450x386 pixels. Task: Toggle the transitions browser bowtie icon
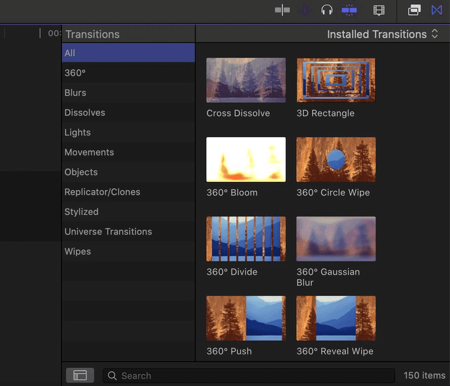tap(436, 10)
